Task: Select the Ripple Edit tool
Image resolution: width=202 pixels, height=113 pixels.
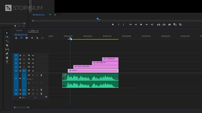Action: [x=7, y=41]
